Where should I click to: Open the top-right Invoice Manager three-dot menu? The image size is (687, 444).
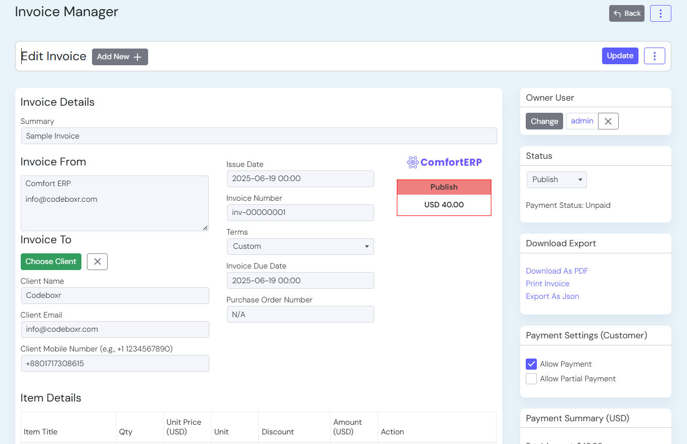click(x=660, y=14)
